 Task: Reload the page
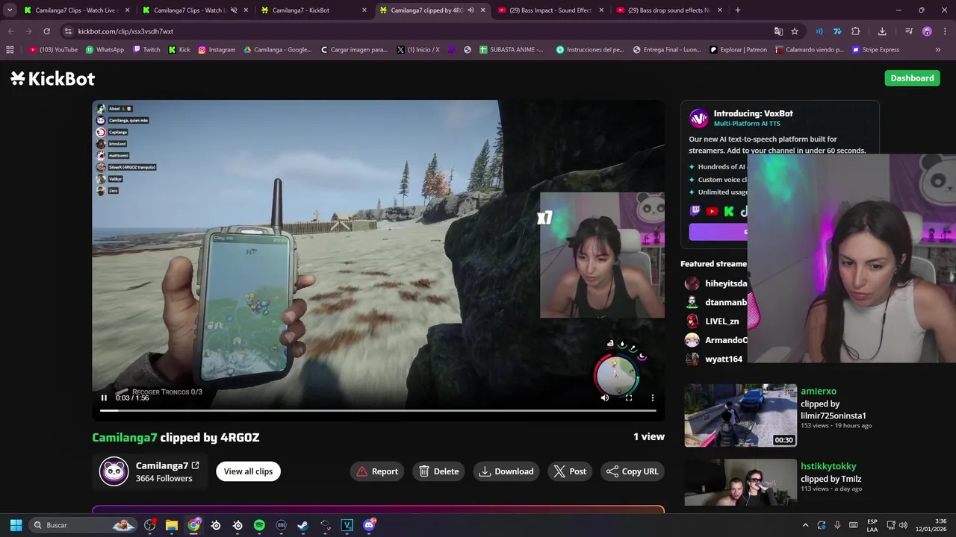pyautogui.click(x=46, y=31)
